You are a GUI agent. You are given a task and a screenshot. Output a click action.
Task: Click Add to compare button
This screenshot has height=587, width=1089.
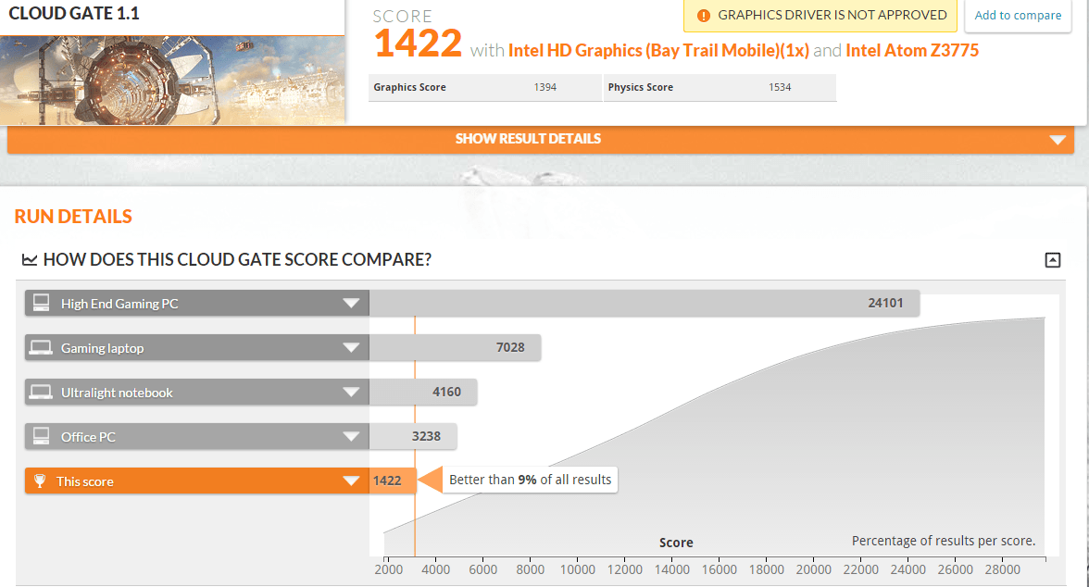[1018, 16]
